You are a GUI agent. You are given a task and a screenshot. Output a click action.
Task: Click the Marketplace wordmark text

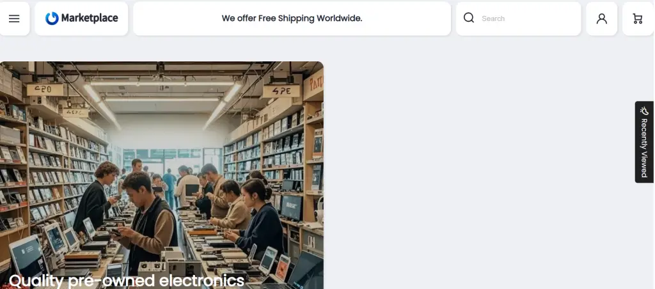click(x=90, y=18)
